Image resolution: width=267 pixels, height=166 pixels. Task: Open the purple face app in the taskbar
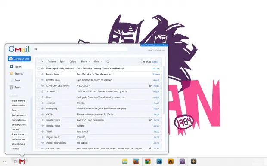(x=182, y=161)
